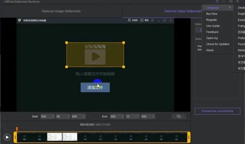
Task: Choose Italiano language option
Action: 241,50
